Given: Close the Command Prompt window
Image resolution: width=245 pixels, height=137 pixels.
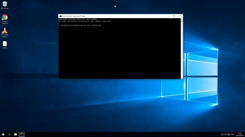Looking at the screenshot, I should tap(180, 16).
